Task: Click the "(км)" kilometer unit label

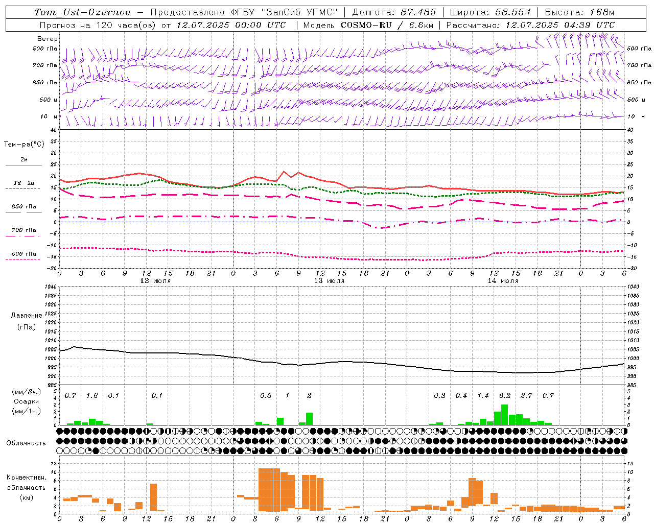Action: coord(27,497)
